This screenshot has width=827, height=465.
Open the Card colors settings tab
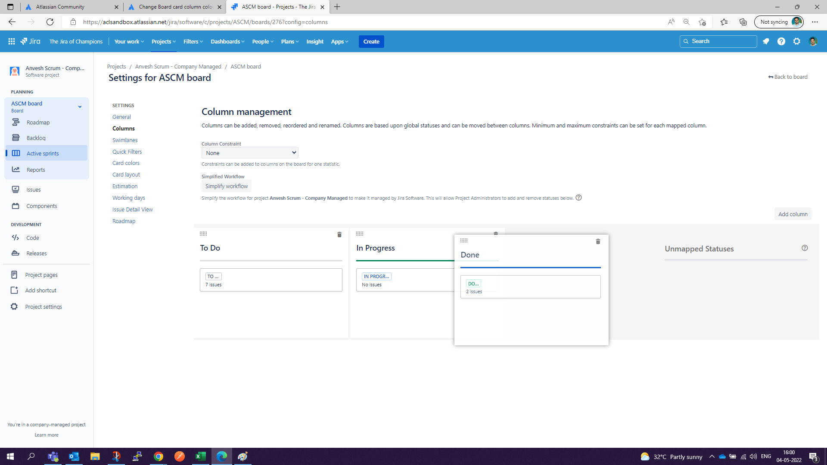click(126, 163)
